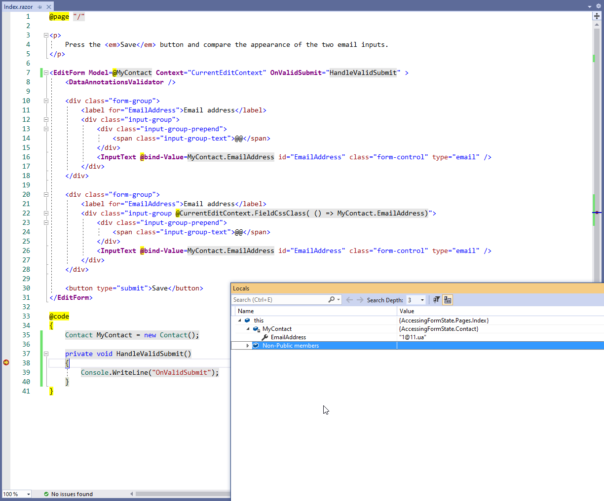Select the EmailAddress row in Locals
The image size is (604, 501).
[417, 337]
